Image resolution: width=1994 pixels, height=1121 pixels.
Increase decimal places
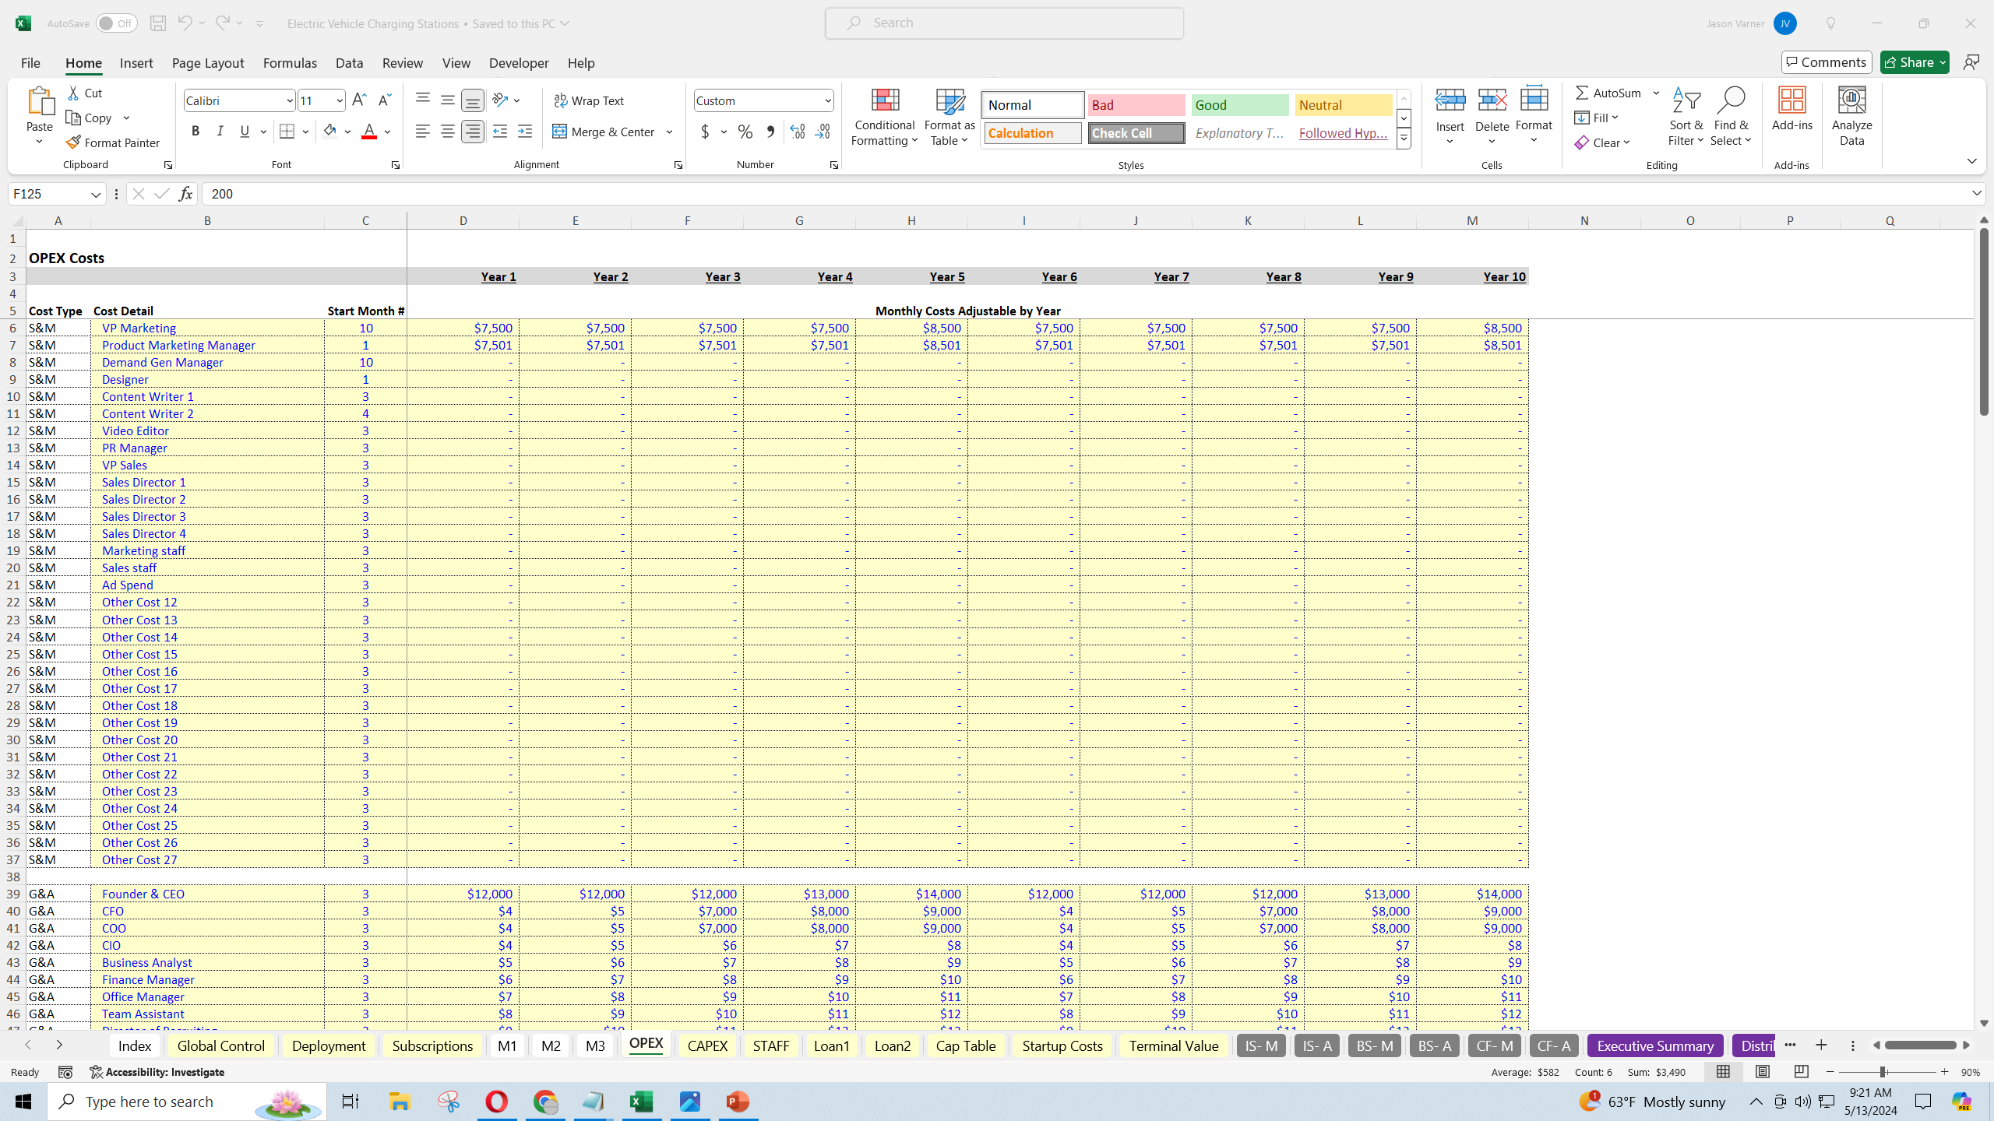tap(797, 132)
